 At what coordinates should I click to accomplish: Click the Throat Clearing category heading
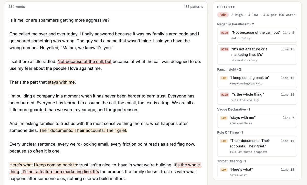click(231, 161)
